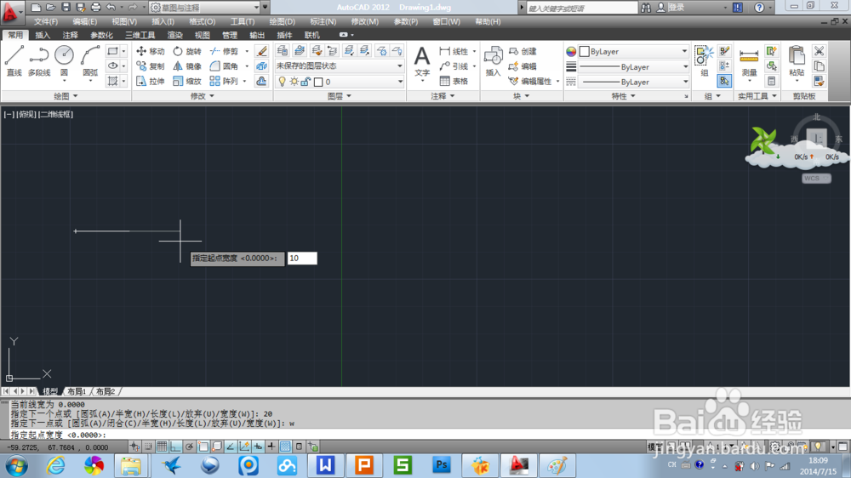Click the 复制 (Copy) modify tool
This screenshot has height=478, width=851.
pos(151,66)
